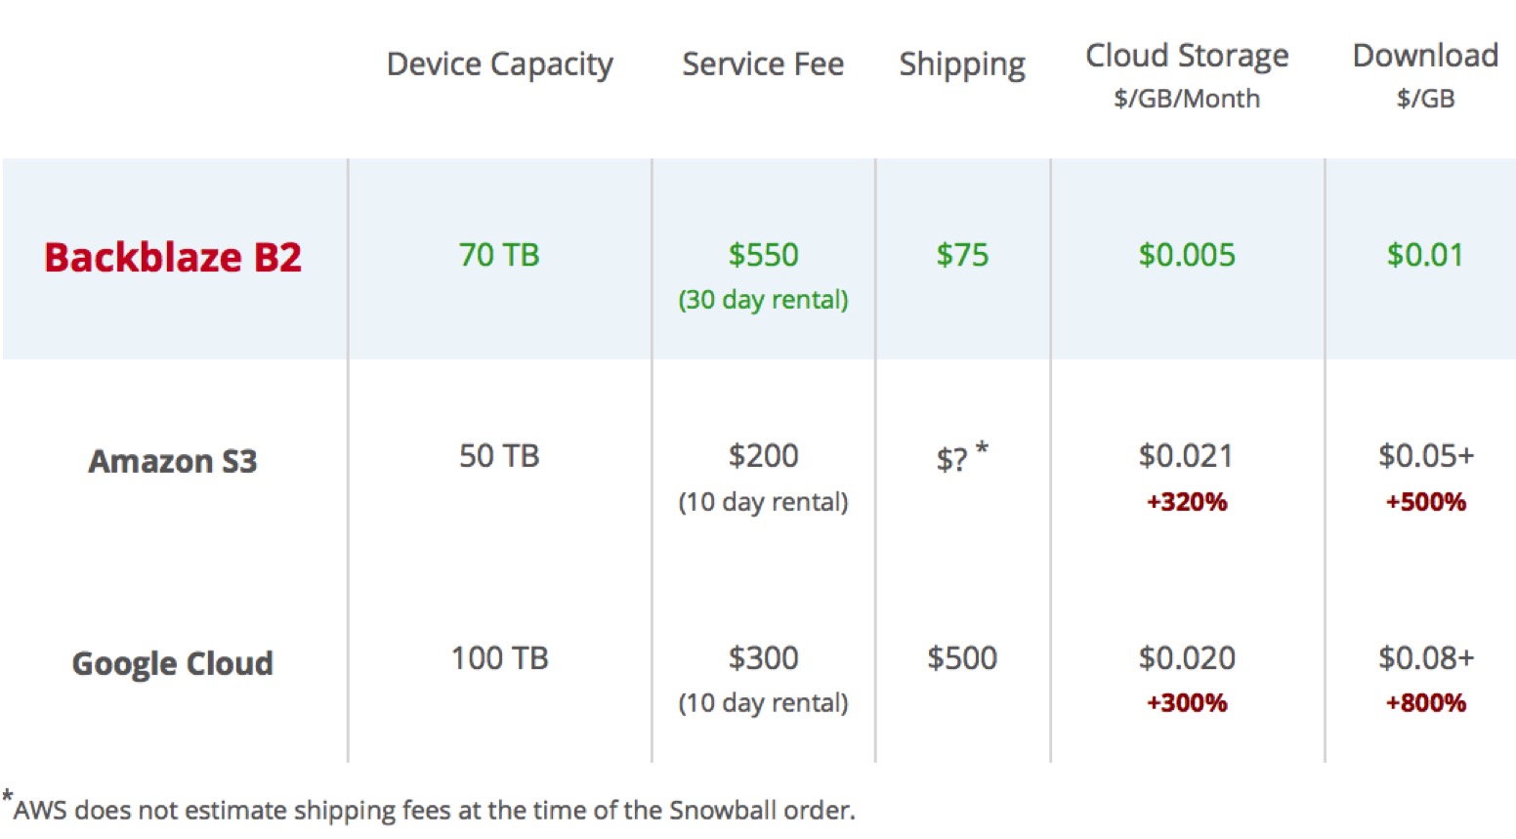Click the AWS shipping fees footnote

[429, 809]
